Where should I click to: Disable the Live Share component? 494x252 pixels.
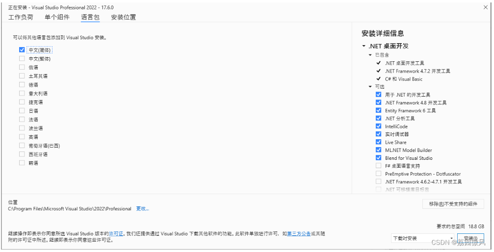(378, 142)
